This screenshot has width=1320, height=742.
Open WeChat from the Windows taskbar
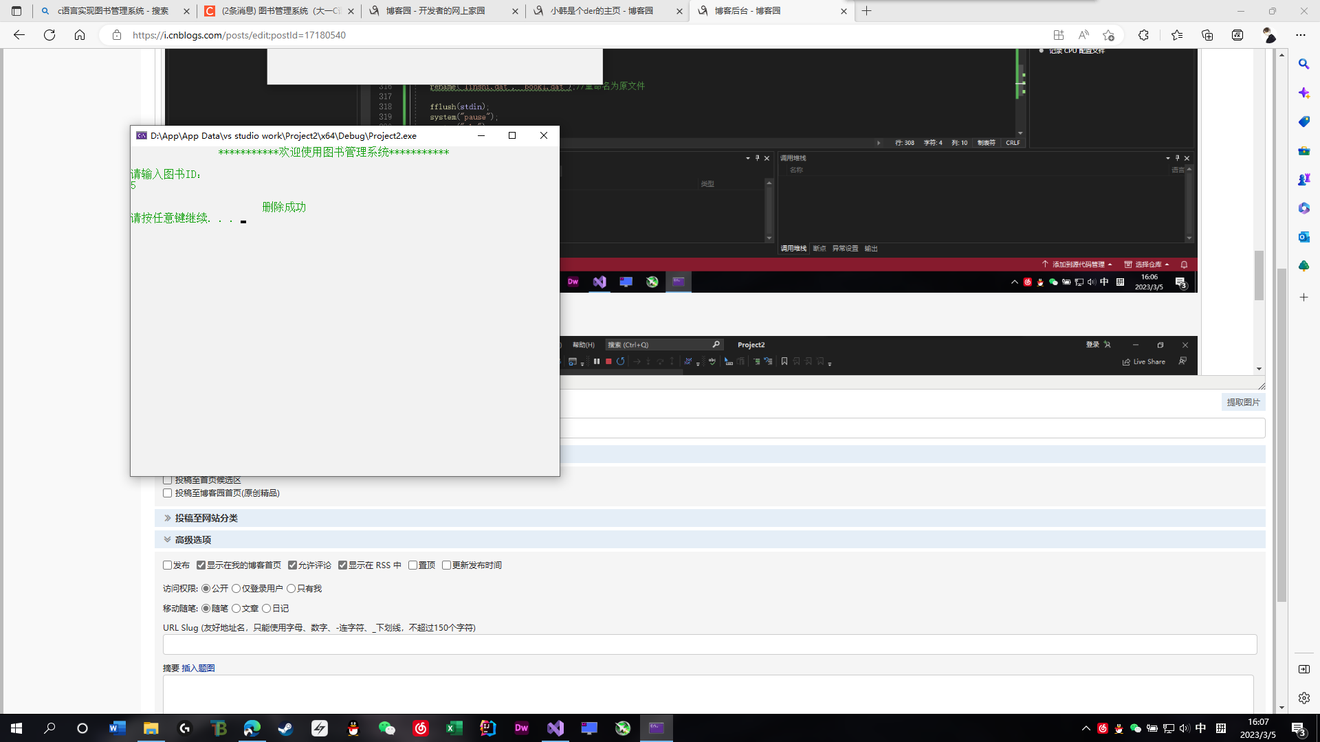pyautogui.click(x=387, y=728)
